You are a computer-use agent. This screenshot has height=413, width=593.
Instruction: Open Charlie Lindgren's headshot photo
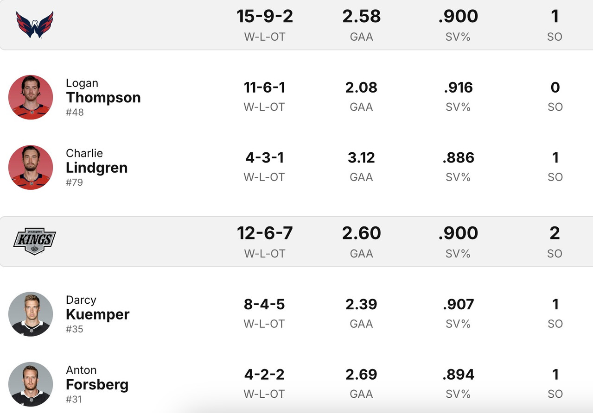point(31,167)
